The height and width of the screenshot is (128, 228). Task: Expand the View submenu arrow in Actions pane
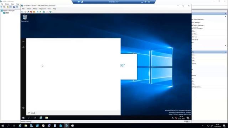pos(226,46)
